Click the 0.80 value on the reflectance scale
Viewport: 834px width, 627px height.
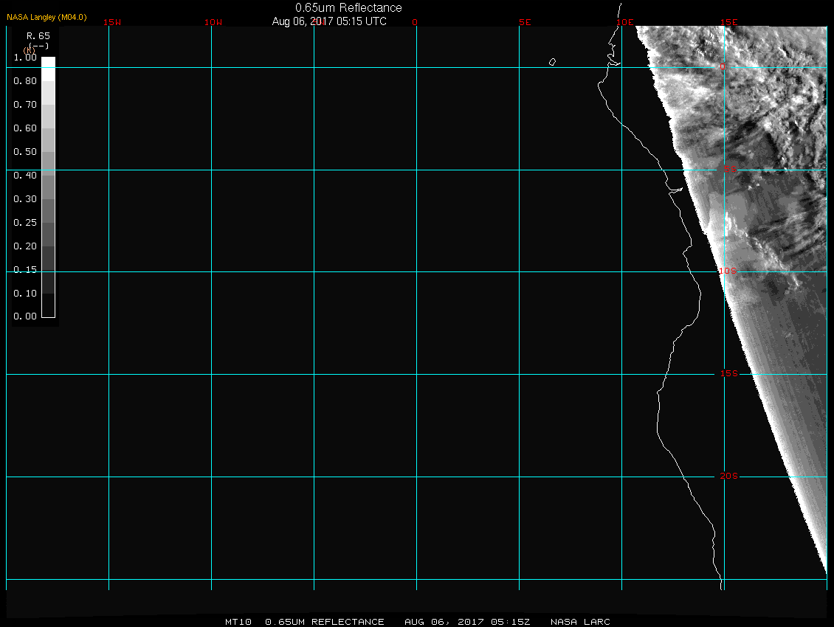(x=25, y=81)
